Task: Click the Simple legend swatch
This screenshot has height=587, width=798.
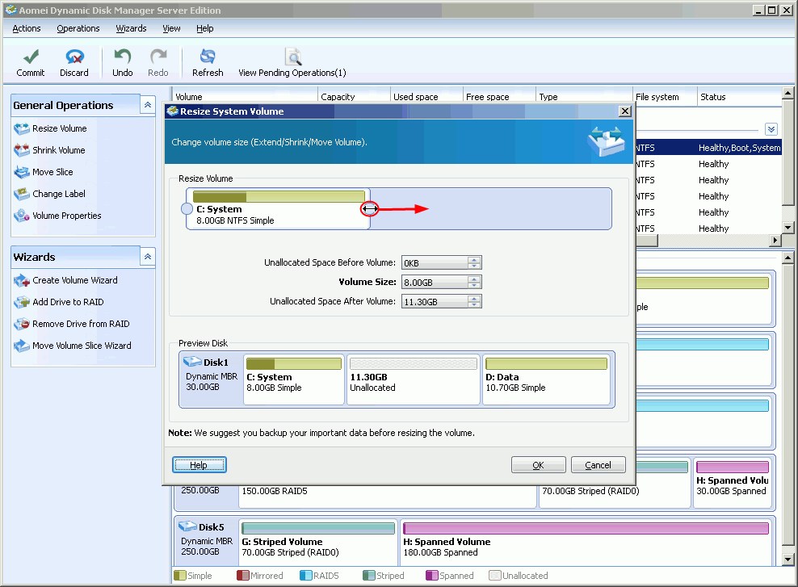Action: 179,576
